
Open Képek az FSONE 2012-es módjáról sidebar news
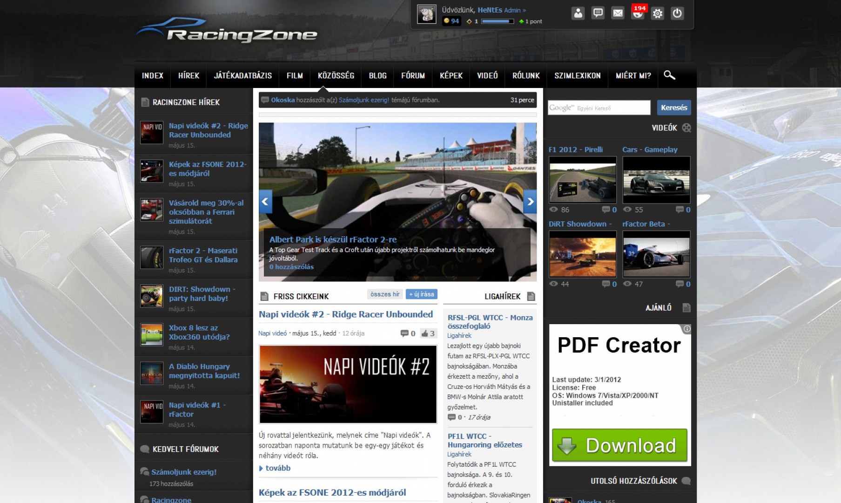[208, 169]
